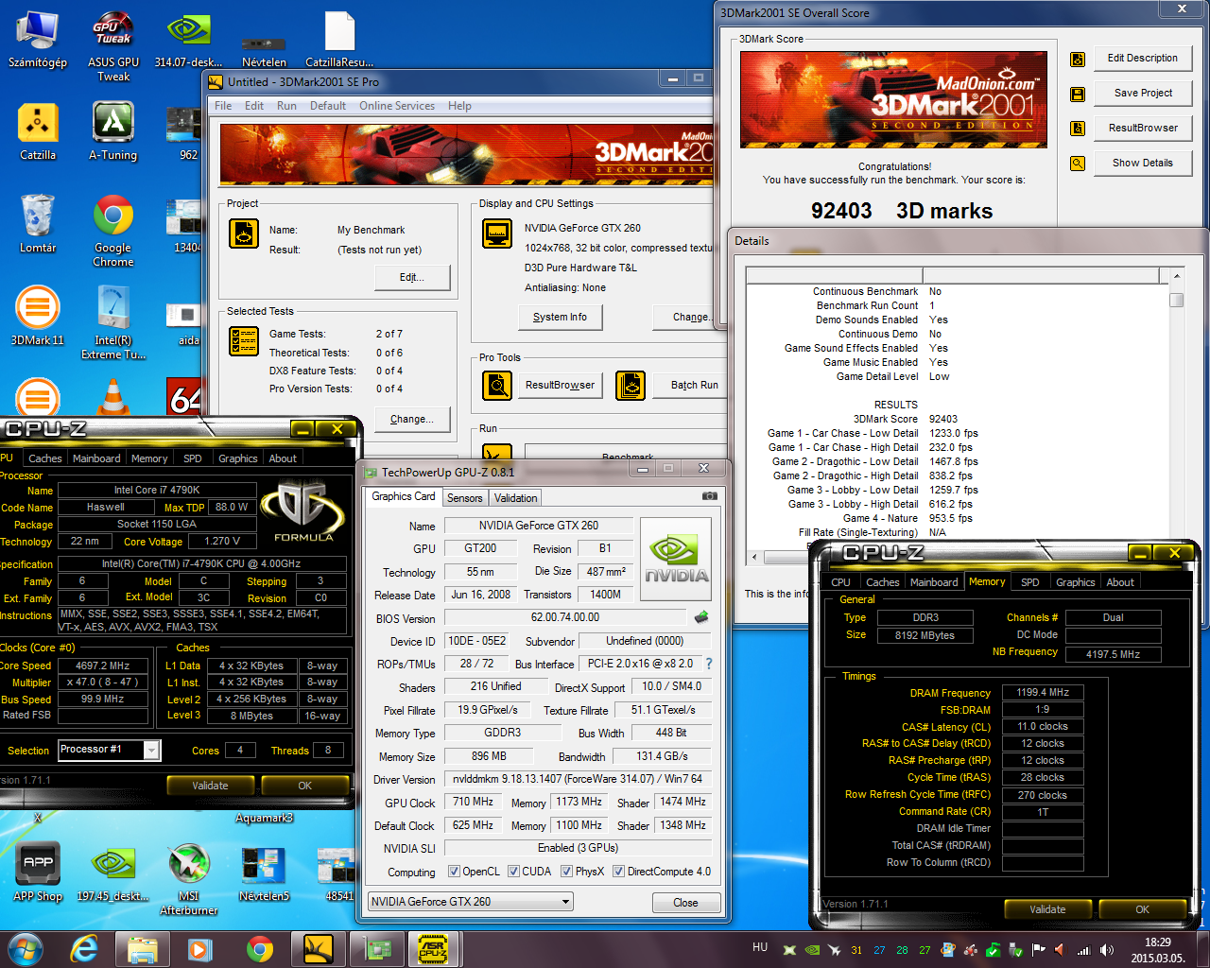Open the APP Shop desktop shortcut
This screenshot has height=968, width=1210.
[38, 872]
